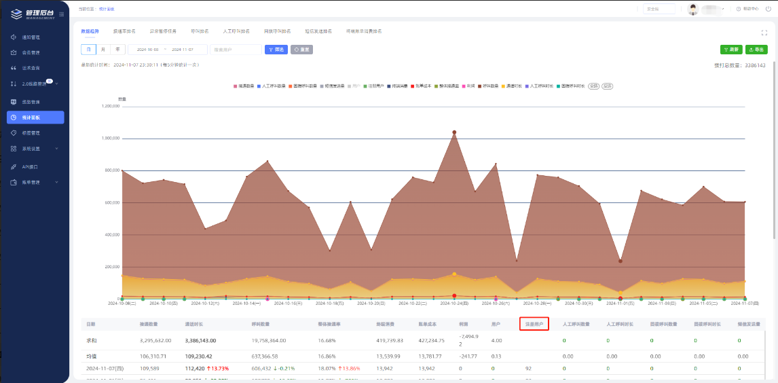
Task: Open the 话术查询 quote icon item
Action: tap(14, 68)
